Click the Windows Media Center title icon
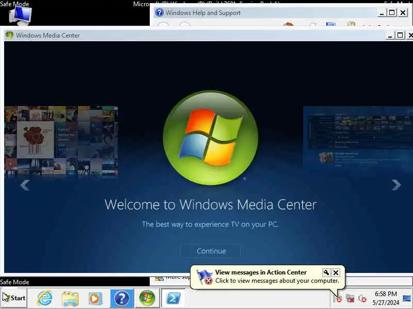413x309 pixels. click(x=9, y=35)
